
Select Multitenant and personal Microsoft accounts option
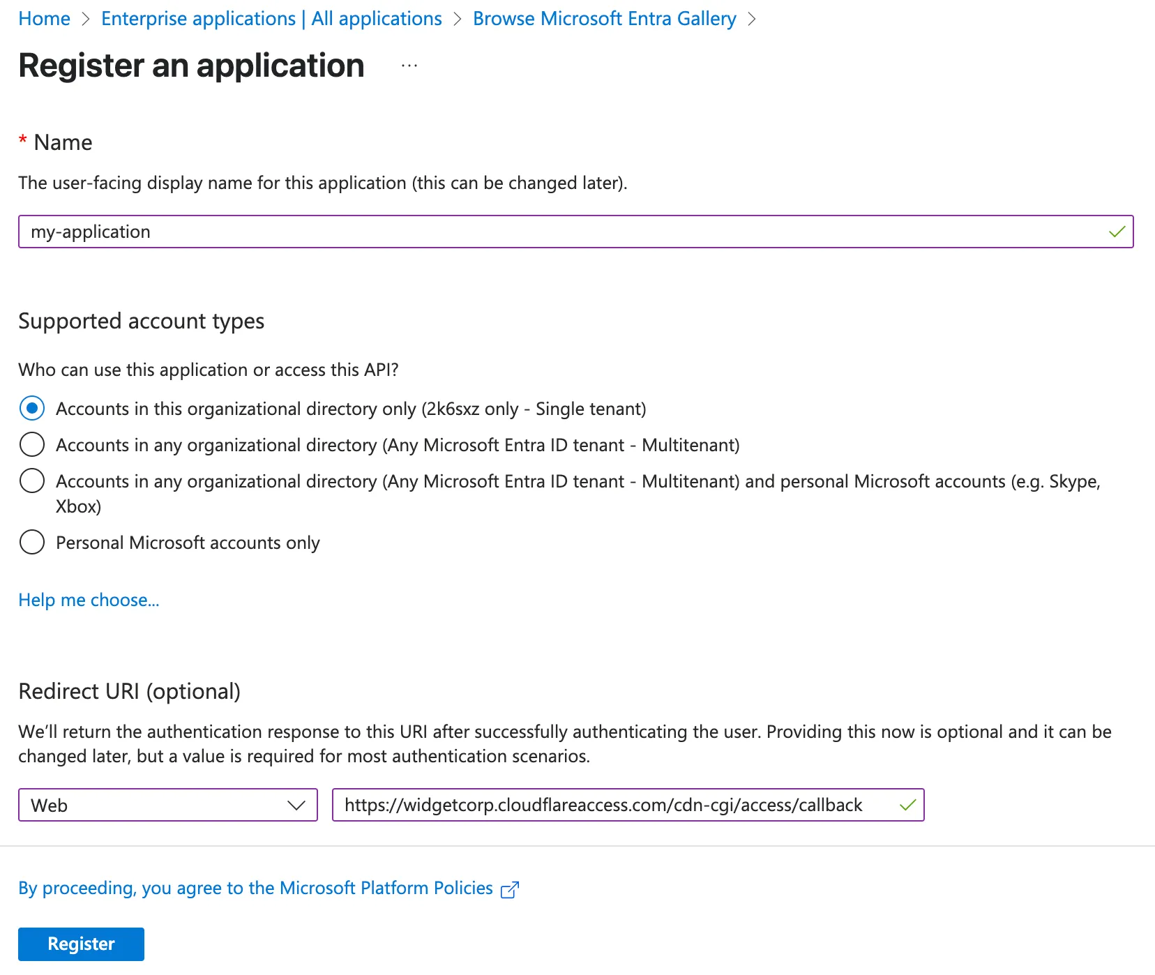pos(32,481)
